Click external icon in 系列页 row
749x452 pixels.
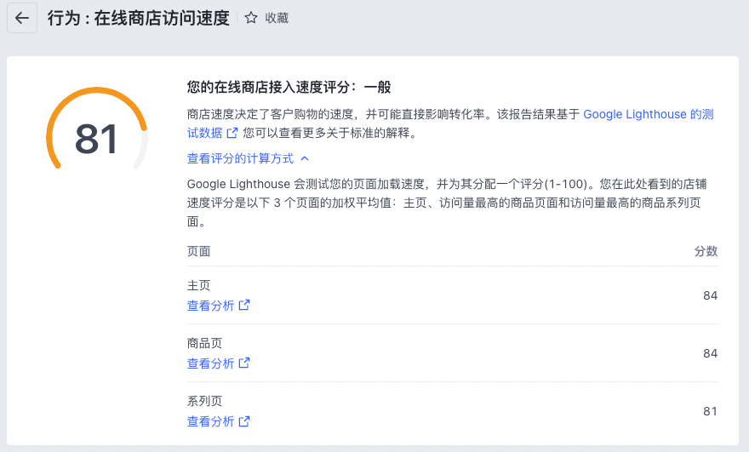coord(244,421)
